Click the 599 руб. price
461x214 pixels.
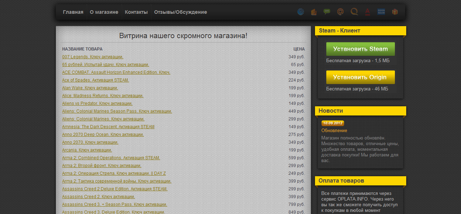click(x=297, y=158)
